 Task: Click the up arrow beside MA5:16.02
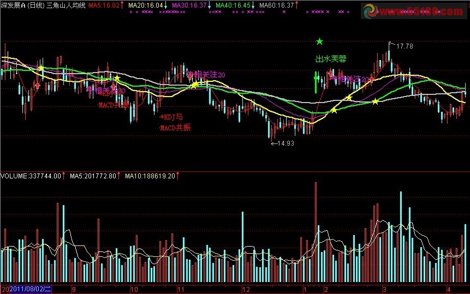coord(122,5)
